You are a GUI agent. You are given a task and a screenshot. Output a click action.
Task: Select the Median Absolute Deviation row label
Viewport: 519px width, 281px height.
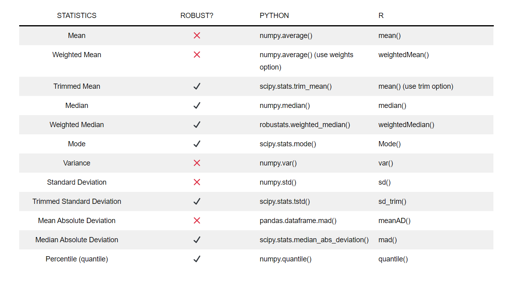coord(76,239)
